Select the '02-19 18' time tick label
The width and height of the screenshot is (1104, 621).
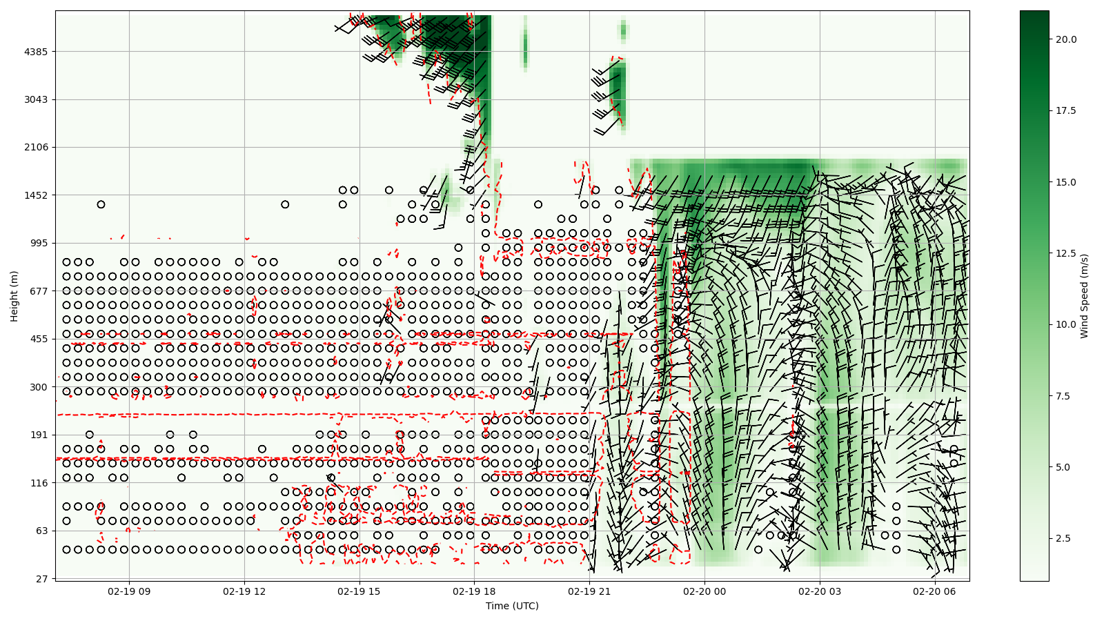coord(474,591)
